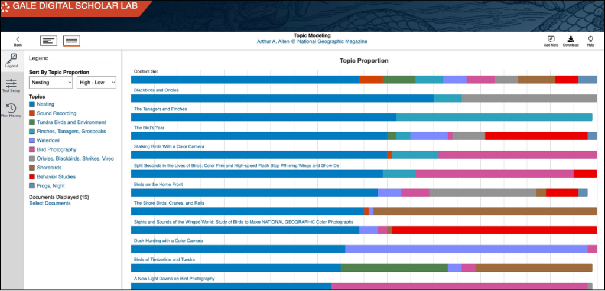
Task: Select the expanded bar view icon
Action: pyautogui.click(x=71, y=41)
